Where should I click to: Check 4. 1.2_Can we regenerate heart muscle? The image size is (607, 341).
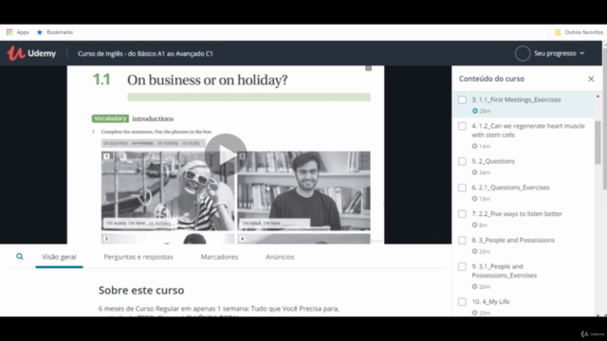(462, 126)
